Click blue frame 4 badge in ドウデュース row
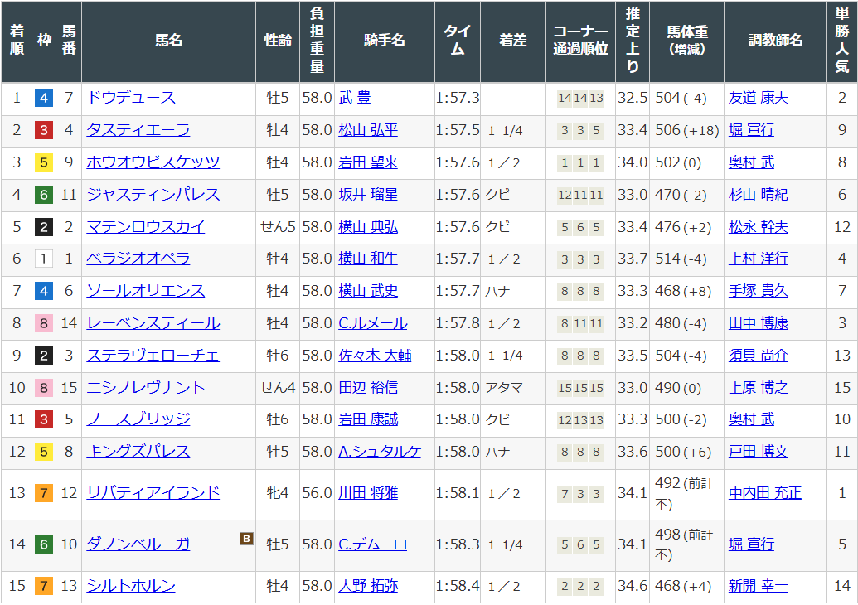This screenshot has width=858, height=605. tap(44, 99)
